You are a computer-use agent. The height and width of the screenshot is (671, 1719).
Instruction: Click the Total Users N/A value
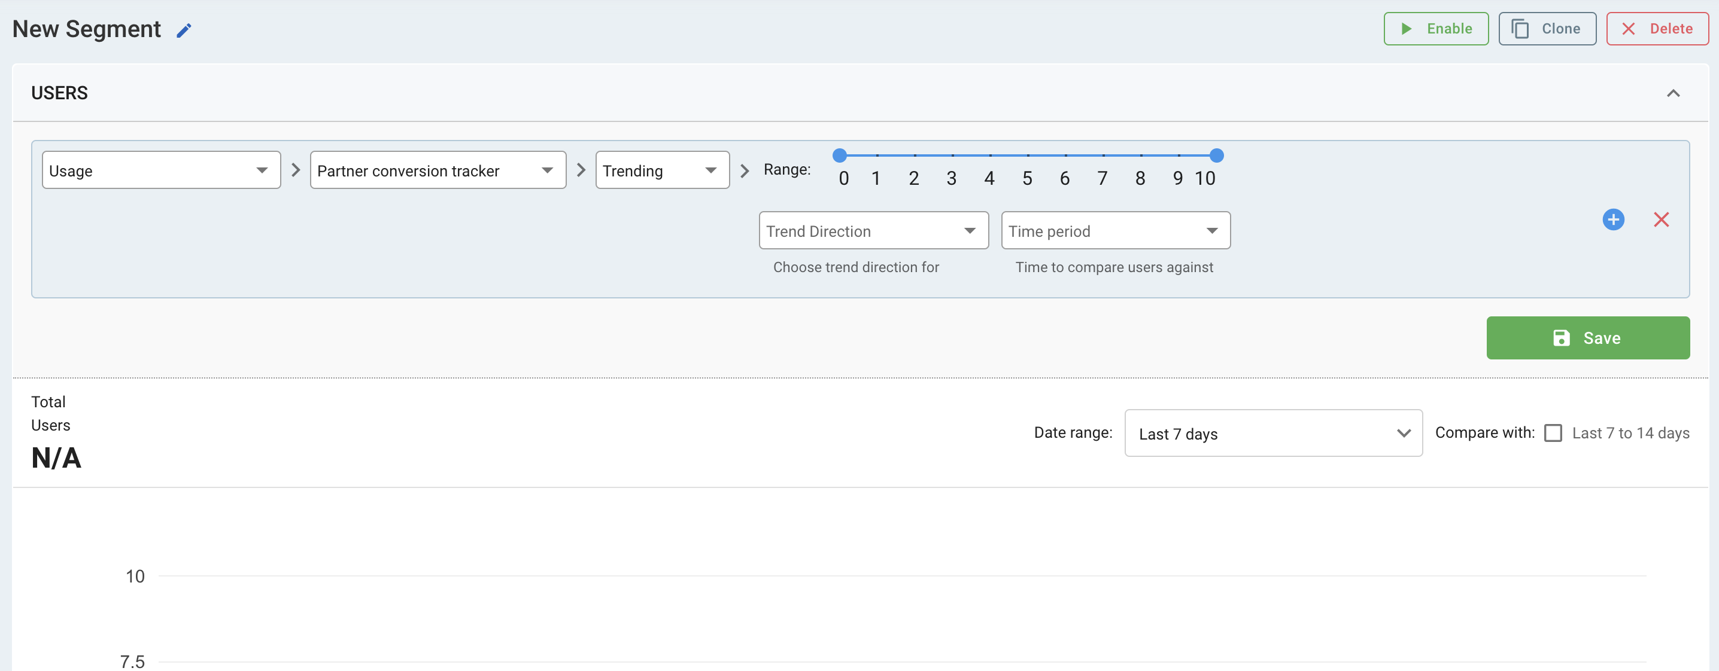(x=56, y=458)
